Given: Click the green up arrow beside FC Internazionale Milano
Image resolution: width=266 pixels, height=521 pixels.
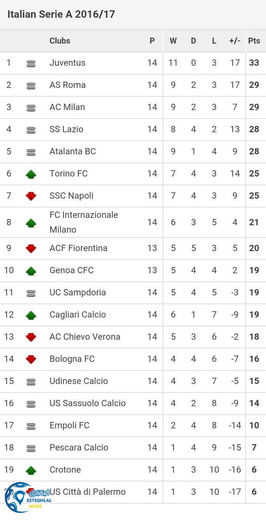Looking at the screenshot, I should (31, 223).
